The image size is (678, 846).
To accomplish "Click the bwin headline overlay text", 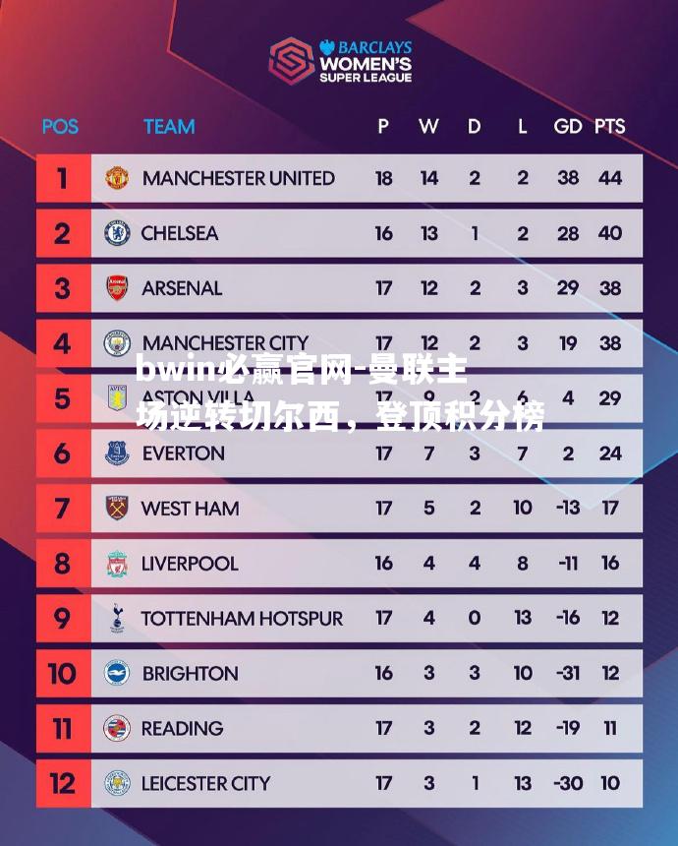I will click(340, 393).
